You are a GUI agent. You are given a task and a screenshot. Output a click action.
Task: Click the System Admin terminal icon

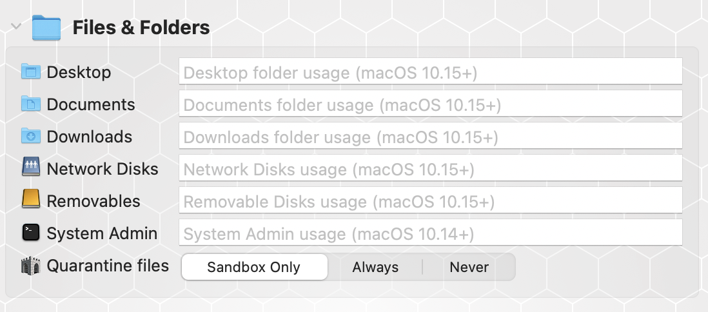tap(31, 233)
